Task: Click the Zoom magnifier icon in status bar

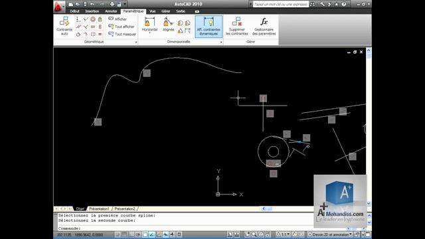Action: coord(254,234)
